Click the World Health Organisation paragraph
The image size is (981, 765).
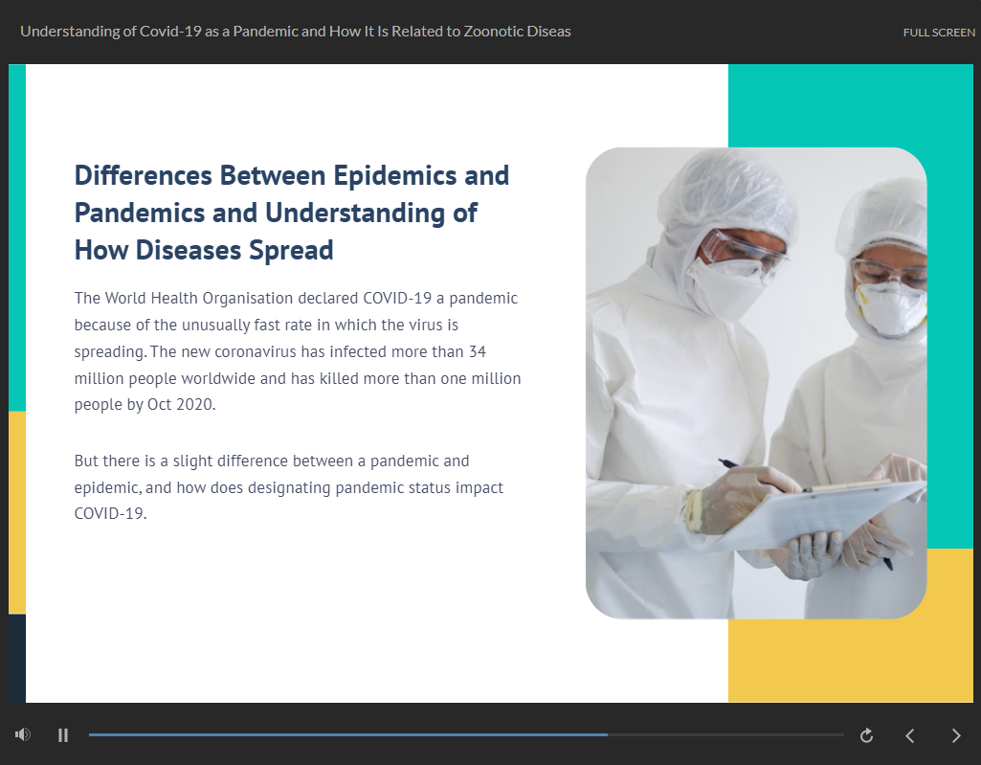point(298,351)
